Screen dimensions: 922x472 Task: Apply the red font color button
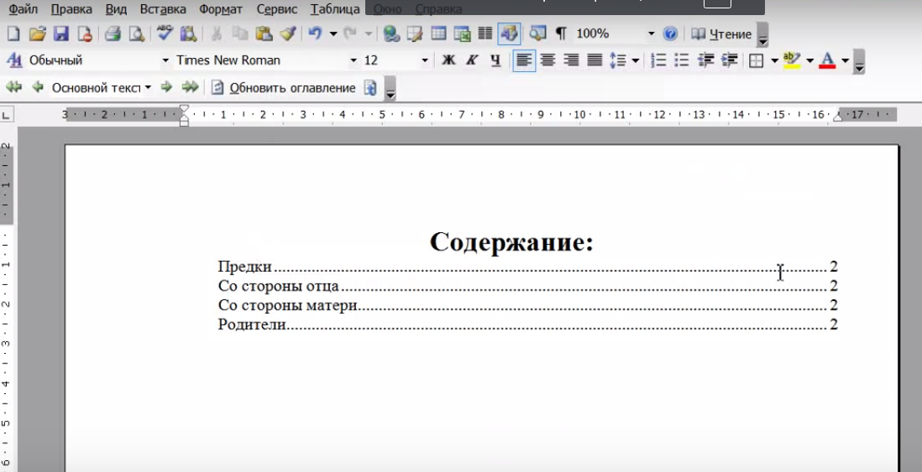827,60
